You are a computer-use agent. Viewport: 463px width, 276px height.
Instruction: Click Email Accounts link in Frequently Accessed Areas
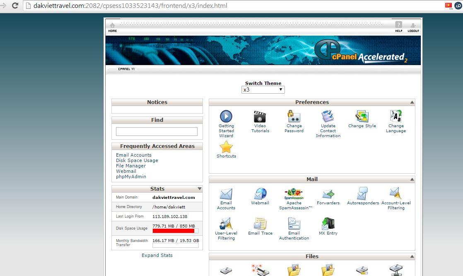pyautogui.click(x=134, y=155)
